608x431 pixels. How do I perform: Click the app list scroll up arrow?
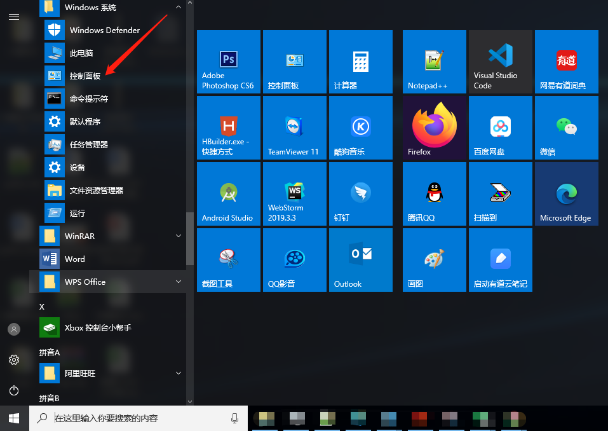pos(189,3)
